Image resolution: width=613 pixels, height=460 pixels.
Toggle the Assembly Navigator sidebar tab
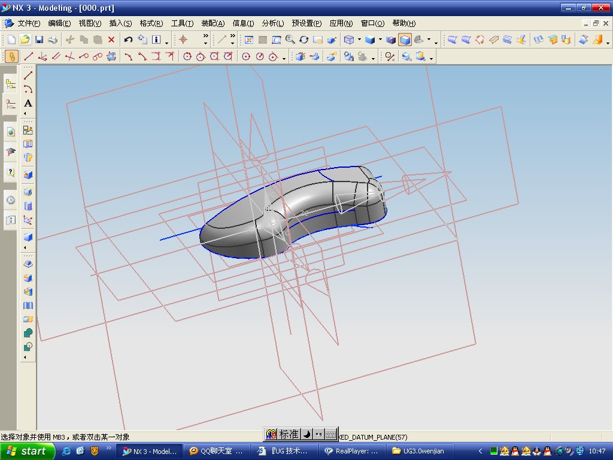[x=11, y=84]
